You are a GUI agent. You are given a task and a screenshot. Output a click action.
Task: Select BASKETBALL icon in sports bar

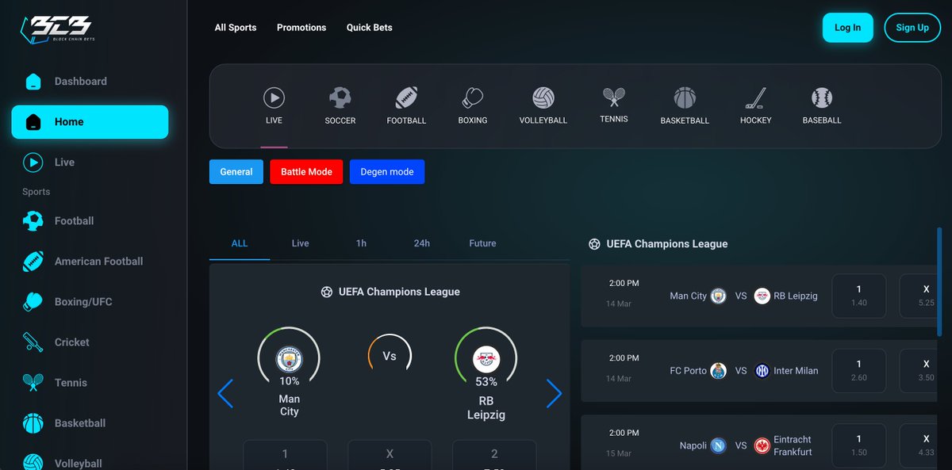(x=685, y=98)
